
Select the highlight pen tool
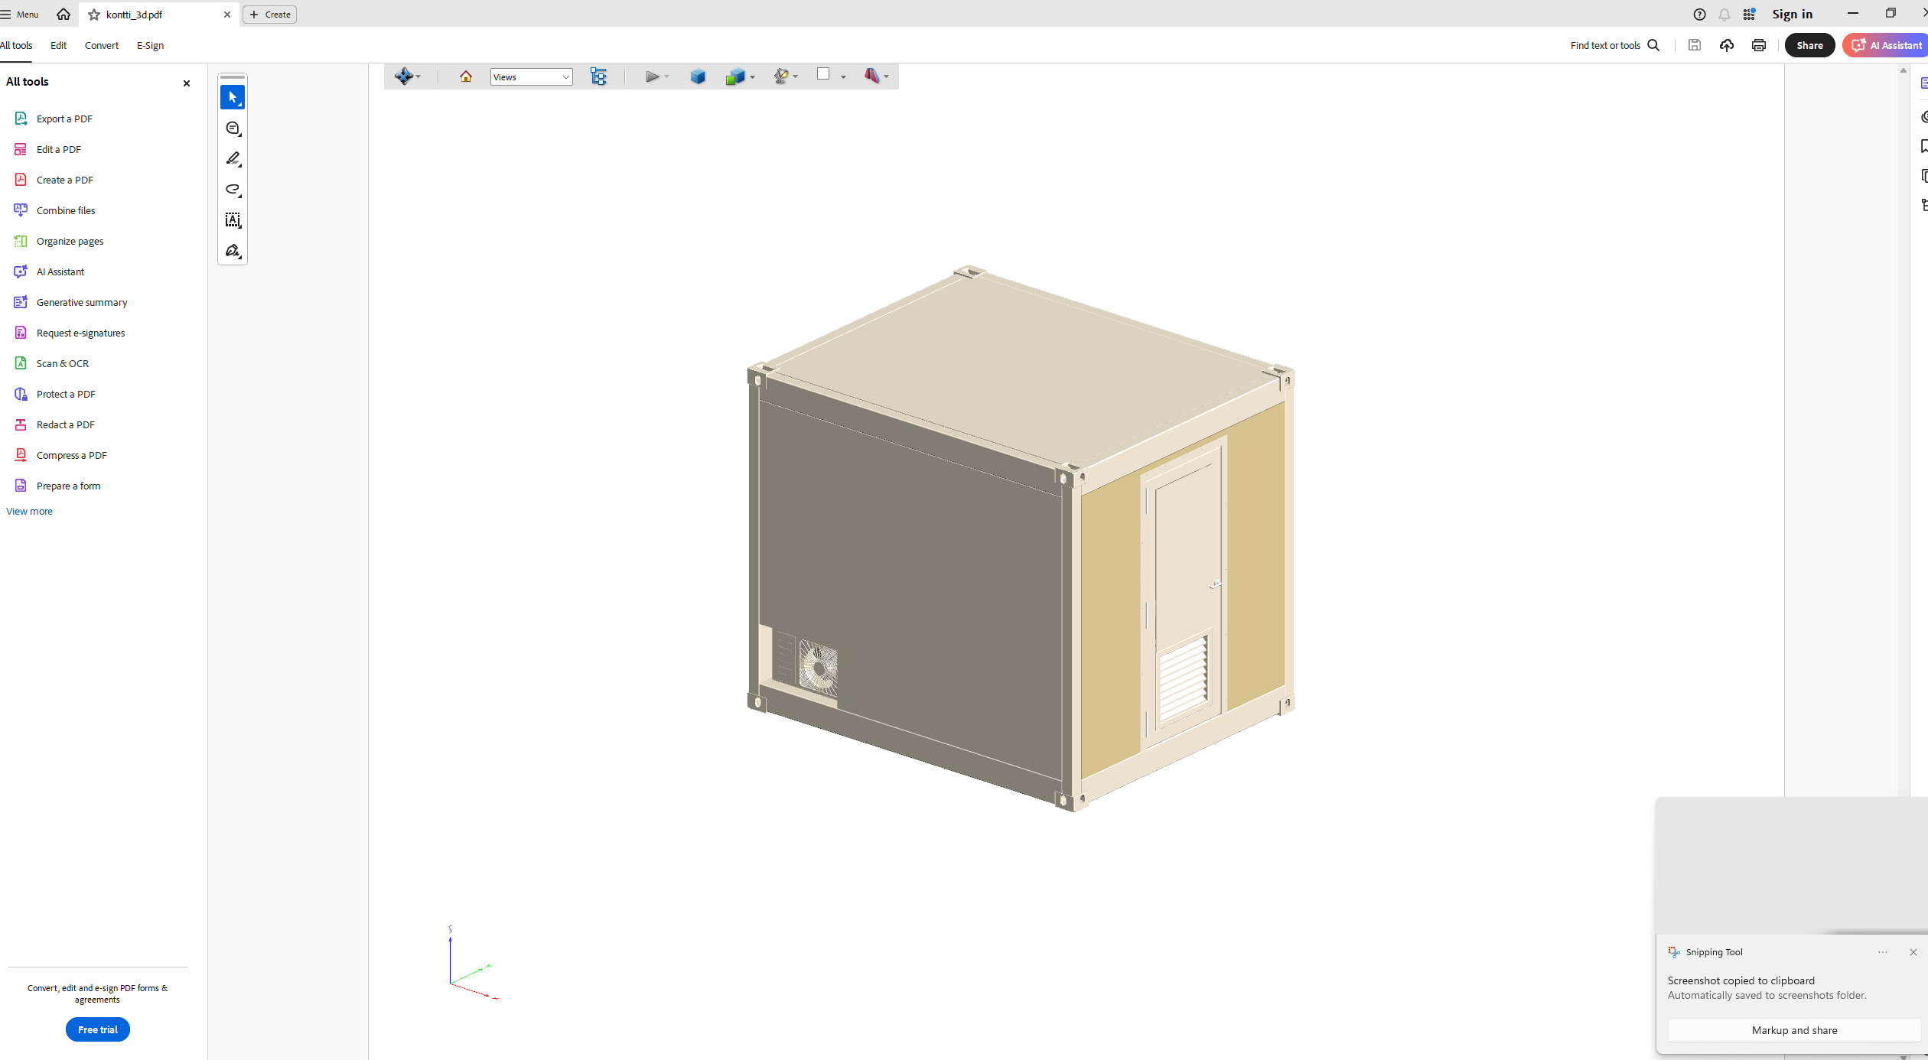[233, 159]
